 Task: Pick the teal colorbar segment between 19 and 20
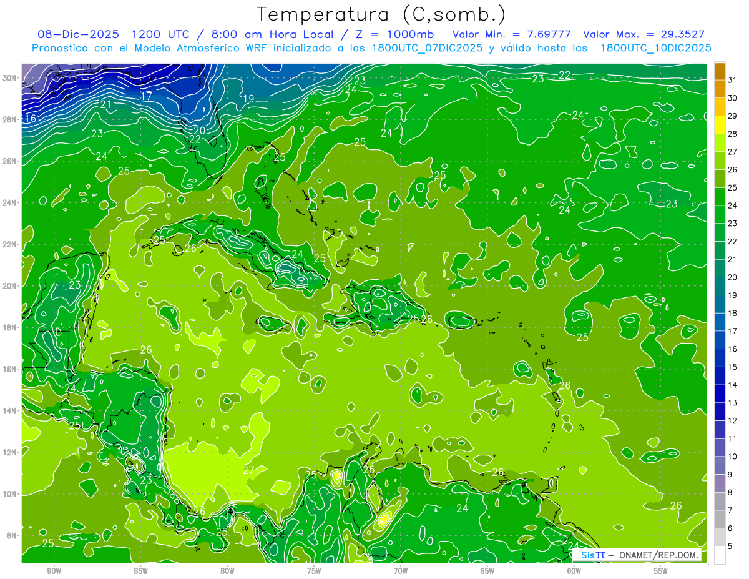coord(720,286)
